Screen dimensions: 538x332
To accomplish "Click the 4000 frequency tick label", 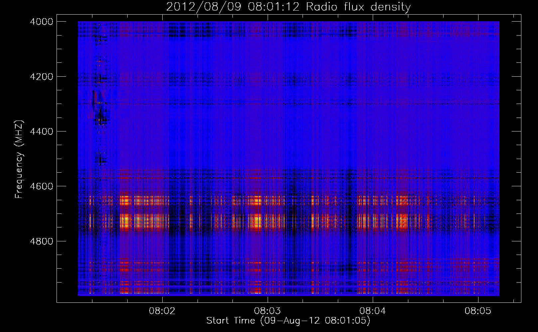I will click(x=42, y=22).
